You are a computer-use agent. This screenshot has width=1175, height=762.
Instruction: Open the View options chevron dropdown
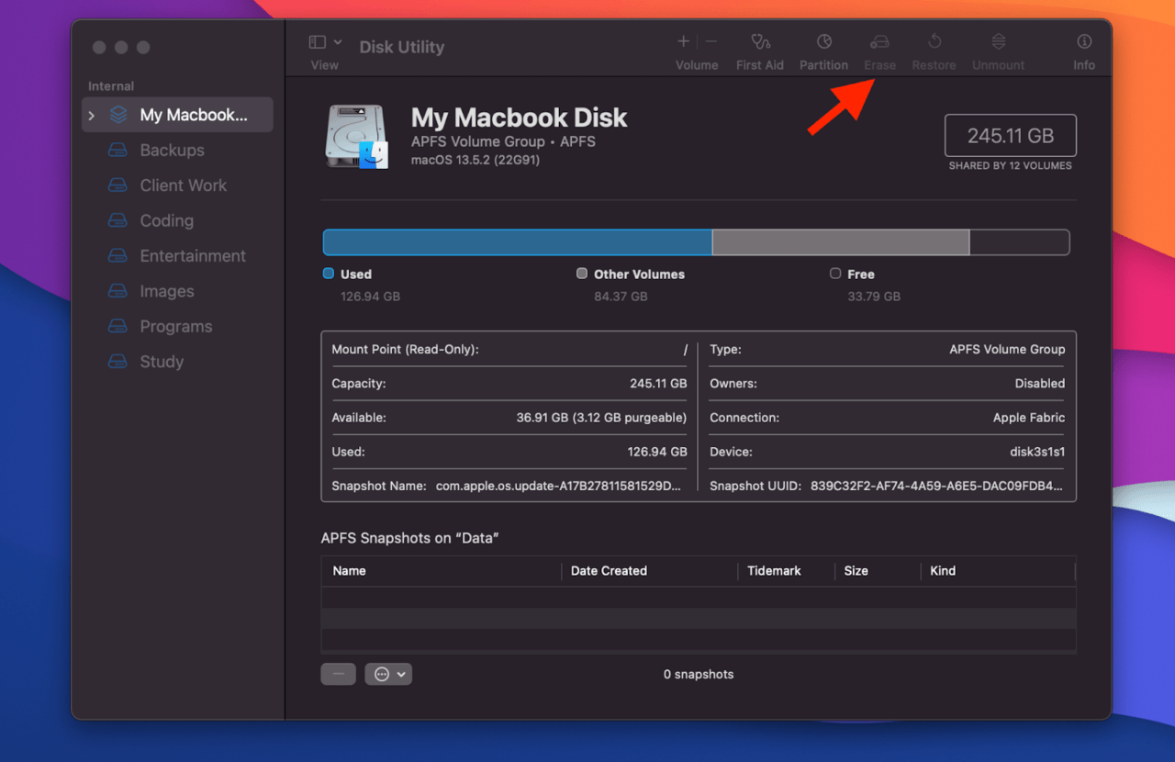[338, 42]
